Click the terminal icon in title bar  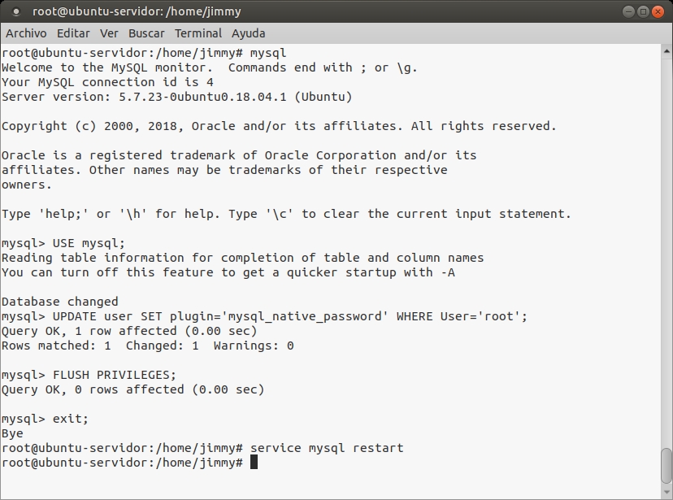(16, 12)
